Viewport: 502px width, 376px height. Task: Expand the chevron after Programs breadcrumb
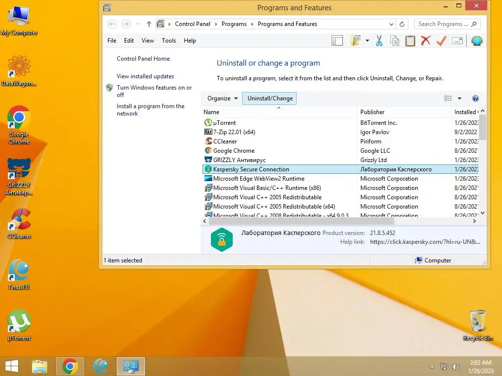[252, 24]
